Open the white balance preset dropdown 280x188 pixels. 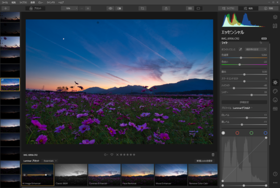[x=255, y=49]
